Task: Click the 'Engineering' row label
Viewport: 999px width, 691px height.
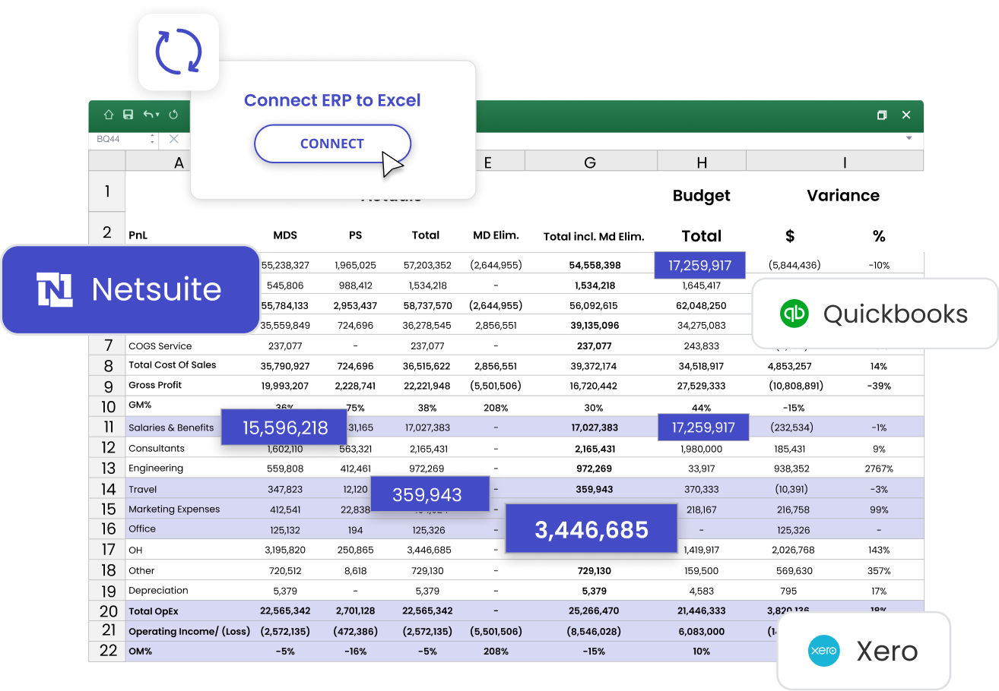Action: 156,468
